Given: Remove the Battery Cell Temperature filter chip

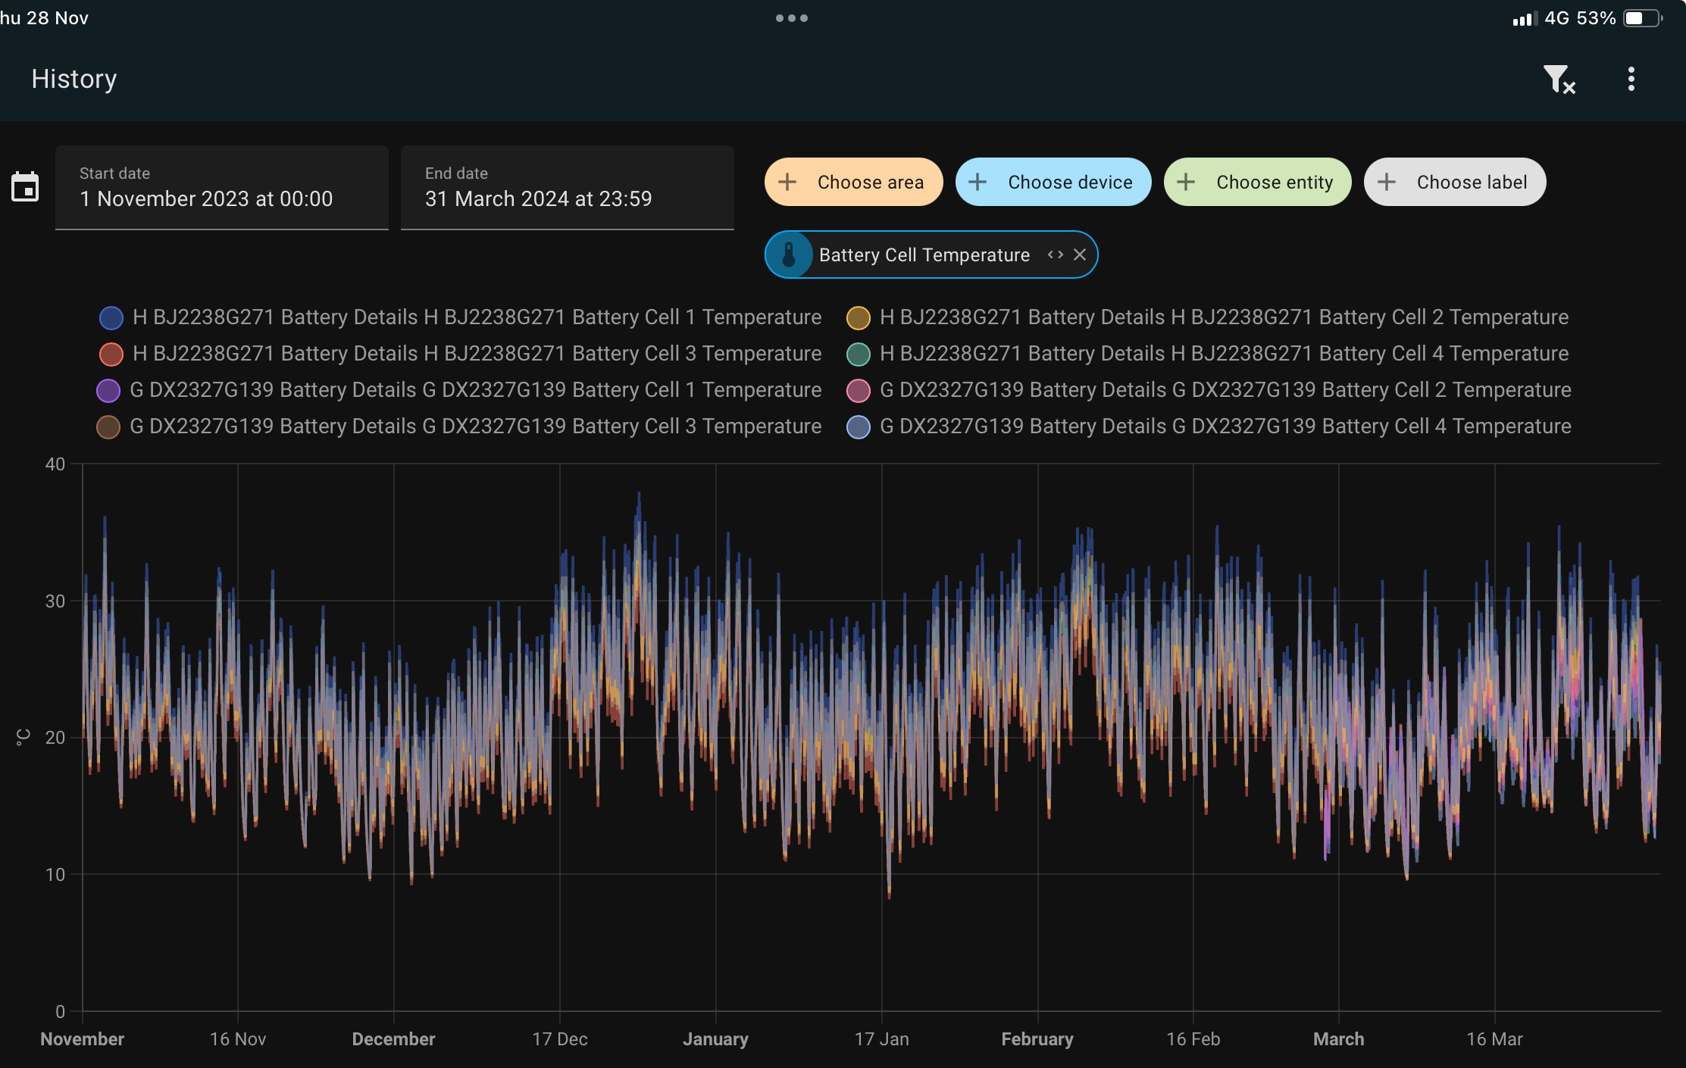Looking at the screenshot, I should click(1080, 255).
